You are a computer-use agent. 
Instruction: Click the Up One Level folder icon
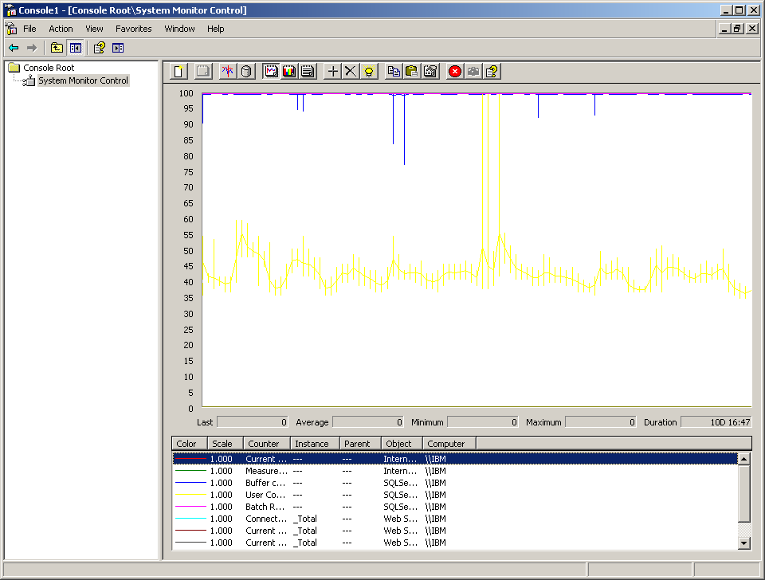coord(57,48)
